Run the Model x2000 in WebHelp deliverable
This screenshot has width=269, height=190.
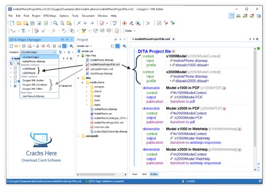click(x=240, y=150)
